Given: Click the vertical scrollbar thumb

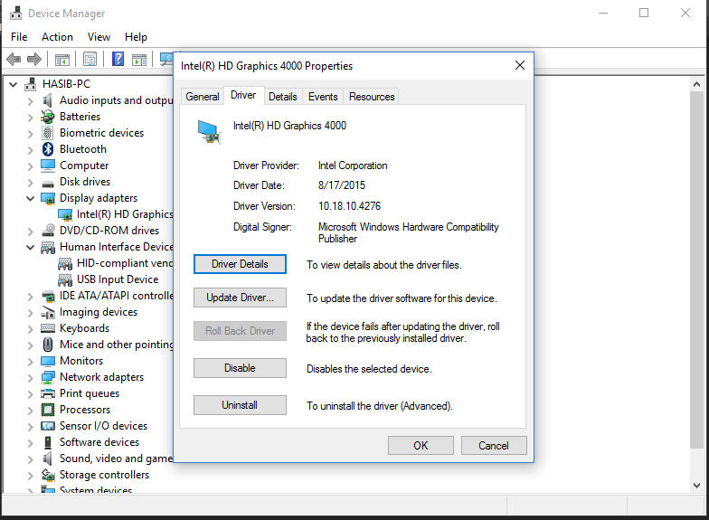Looking at the screenshot, I should coord(696,269).
